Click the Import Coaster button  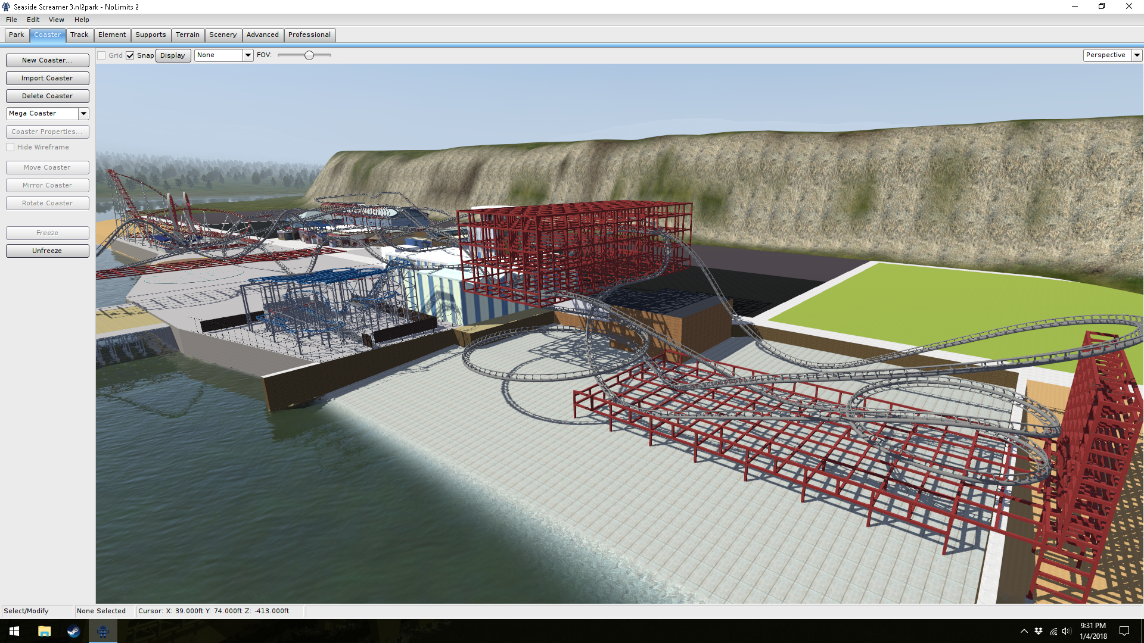pyautogui.click(x=47, y=78)
